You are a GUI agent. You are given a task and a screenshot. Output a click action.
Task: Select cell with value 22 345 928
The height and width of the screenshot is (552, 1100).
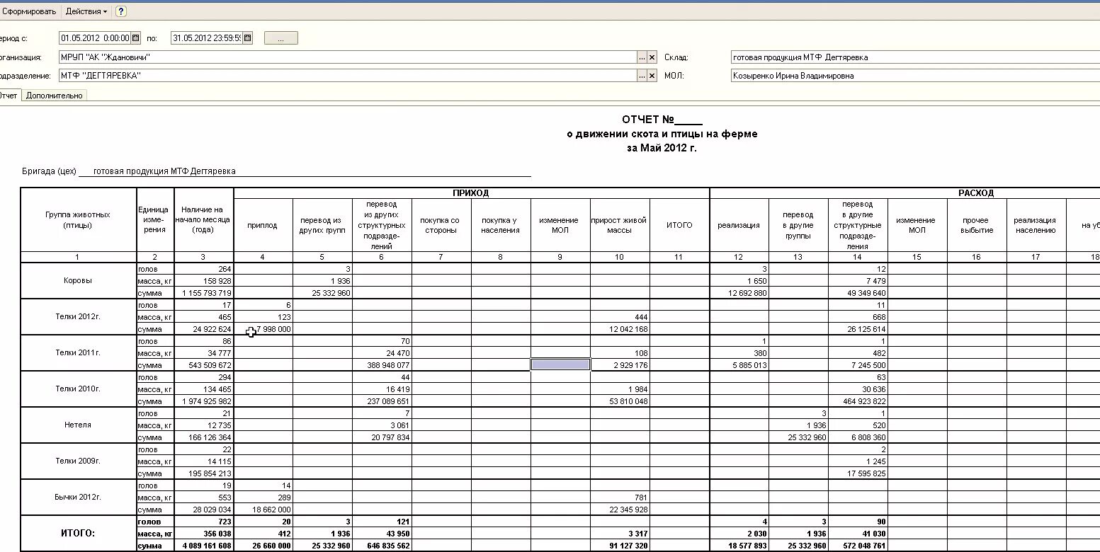point(619,509)
